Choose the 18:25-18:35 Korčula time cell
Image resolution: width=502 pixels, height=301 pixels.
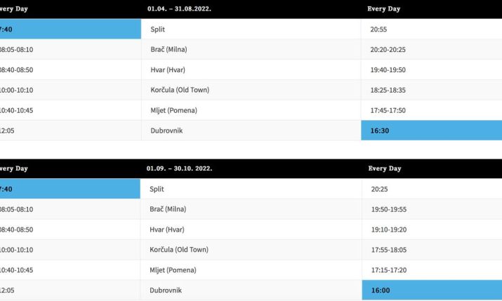tap(388, 90)
